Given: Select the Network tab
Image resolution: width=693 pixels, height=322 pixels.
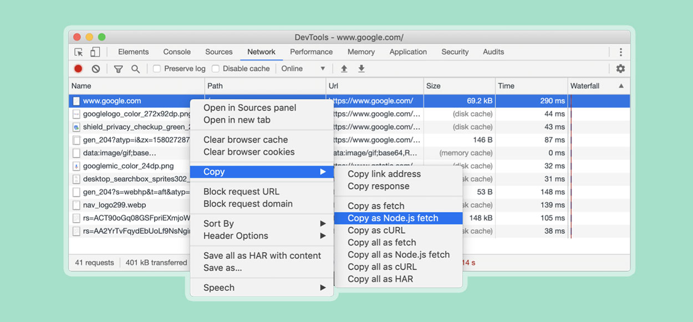Looking at the screenshot, I should 261,52.
